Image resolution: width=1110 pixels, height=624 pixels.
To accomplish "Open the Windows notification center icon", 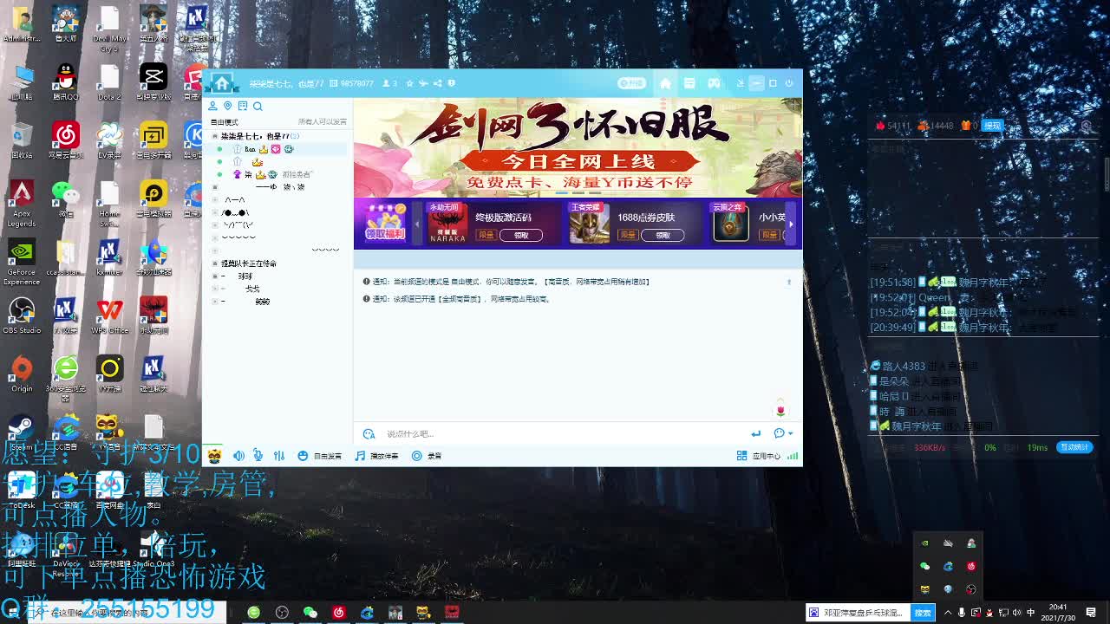I will (x=1091, y=613).
